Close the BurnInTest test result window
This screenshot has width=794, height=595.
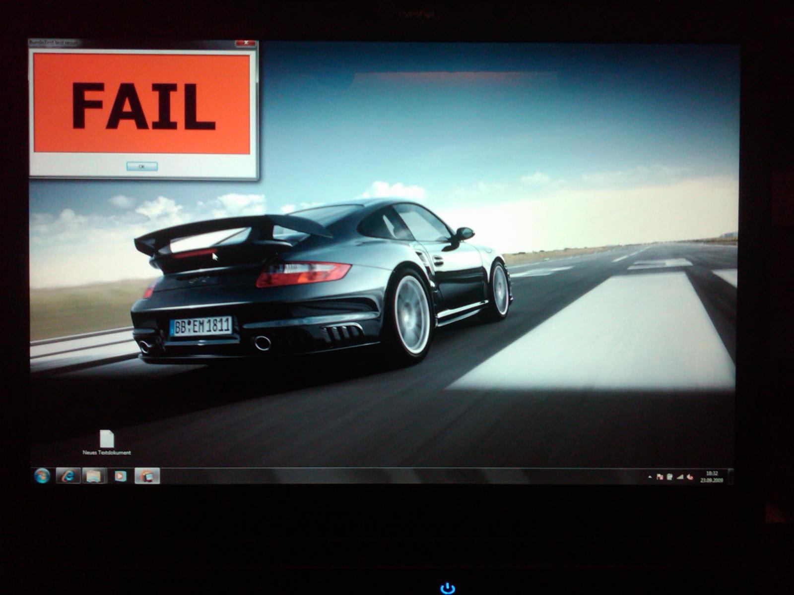tap(246, 43)
